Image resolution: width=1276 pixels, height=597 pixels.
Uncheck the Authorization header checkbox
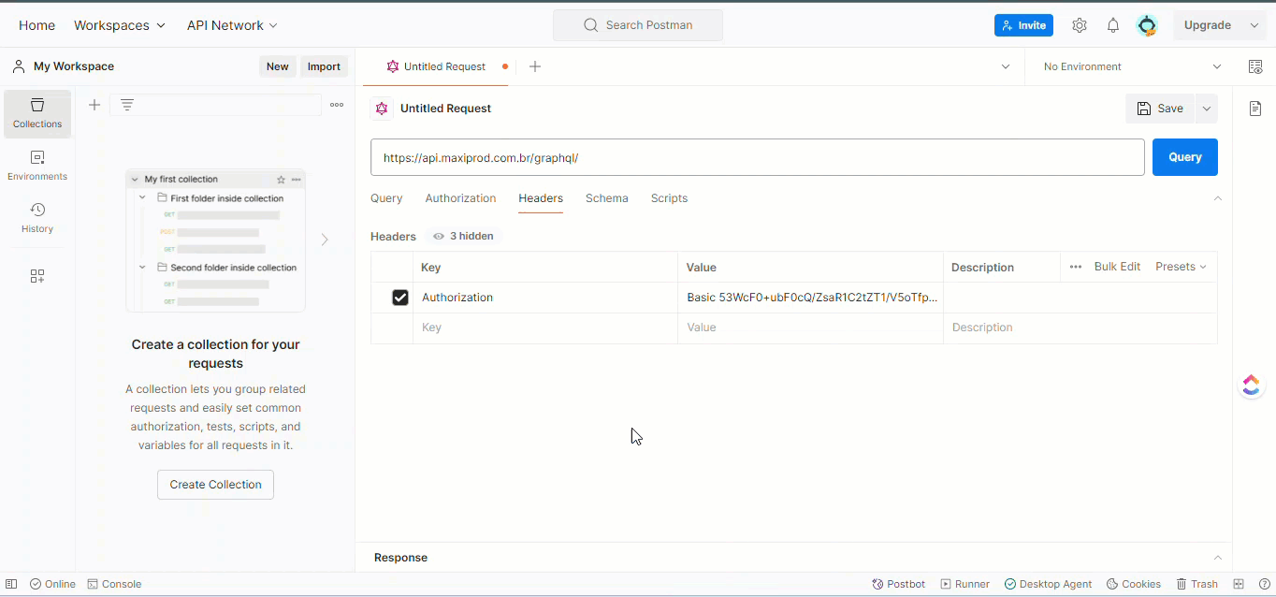click(x=400, y=298)
